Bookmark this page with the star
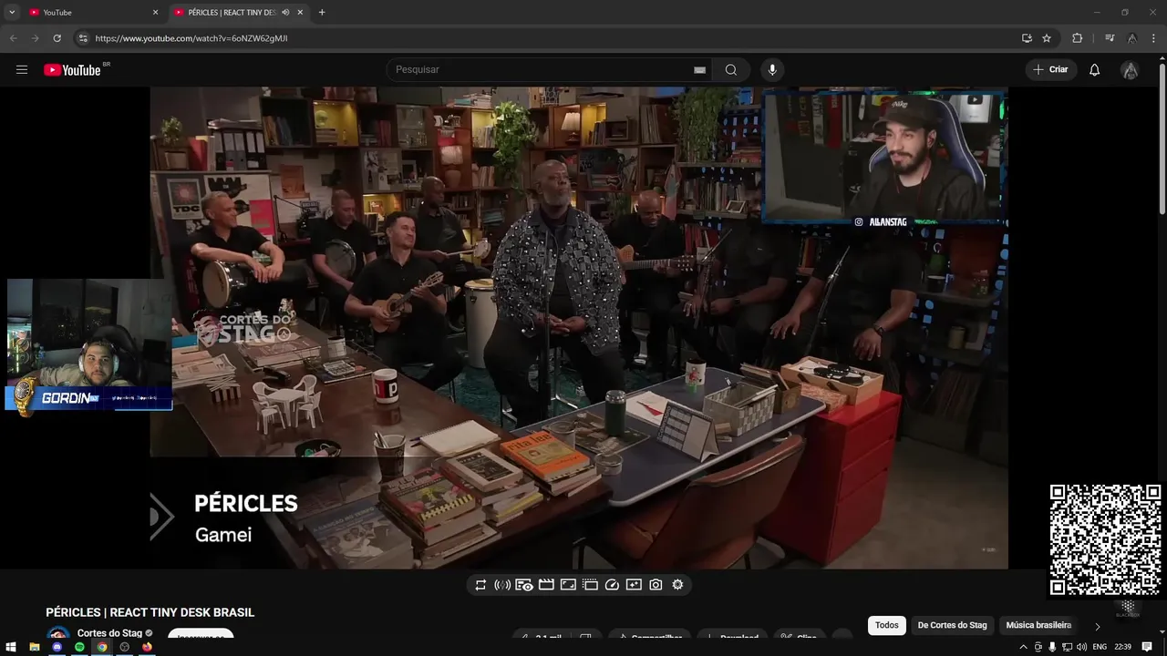 1047,38
